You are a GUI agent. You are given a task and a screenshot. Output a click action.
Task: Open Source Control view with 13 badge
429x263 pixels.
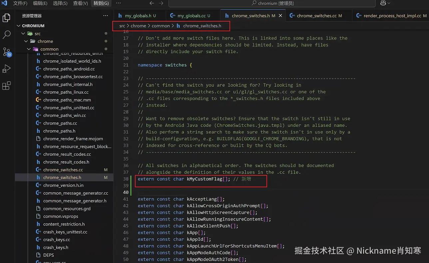(x=6, y=51)
